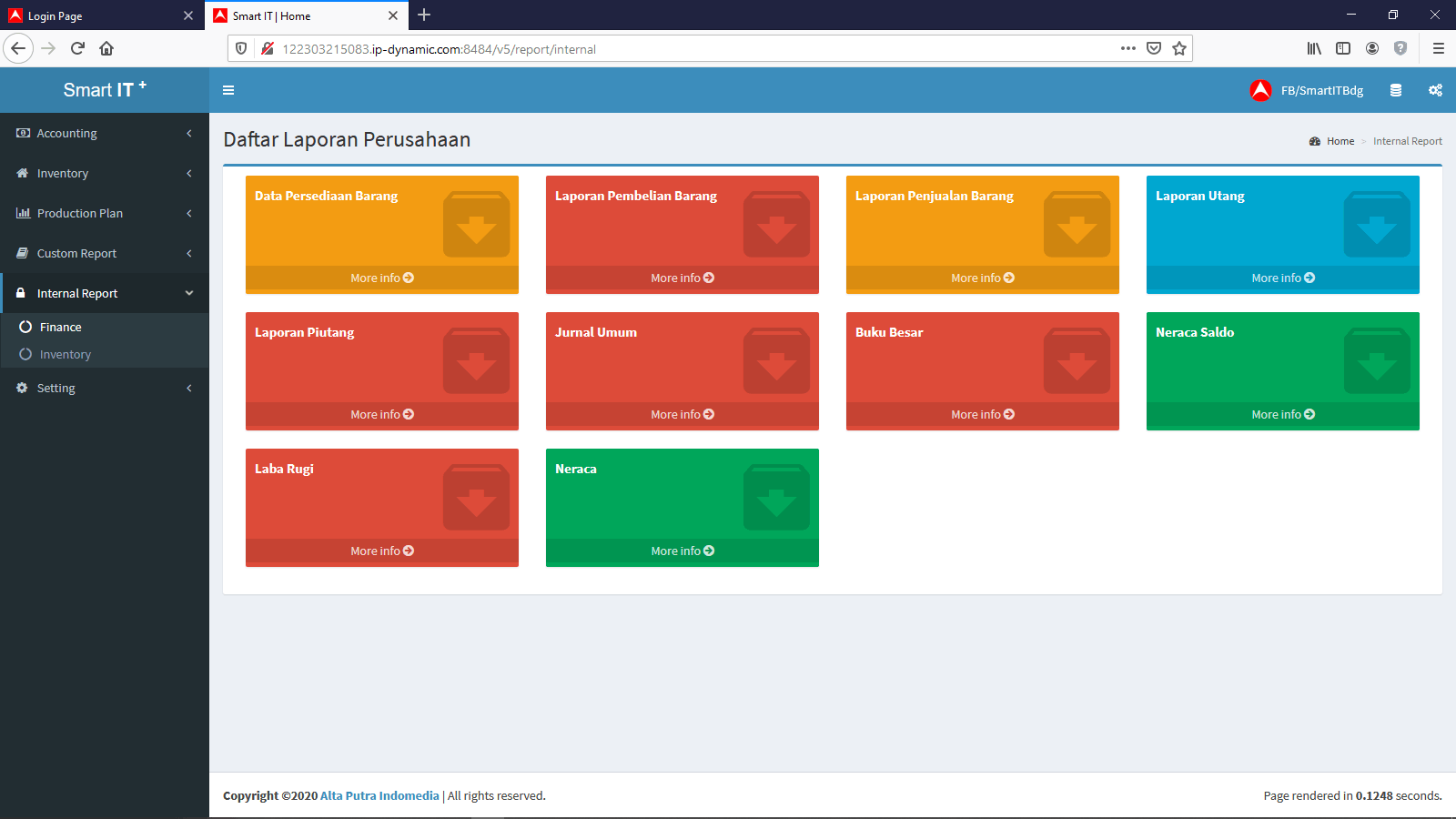Open the settings gears icon in header
Viewport: 1456px width, 819px height.
[x=1435, y=90]
